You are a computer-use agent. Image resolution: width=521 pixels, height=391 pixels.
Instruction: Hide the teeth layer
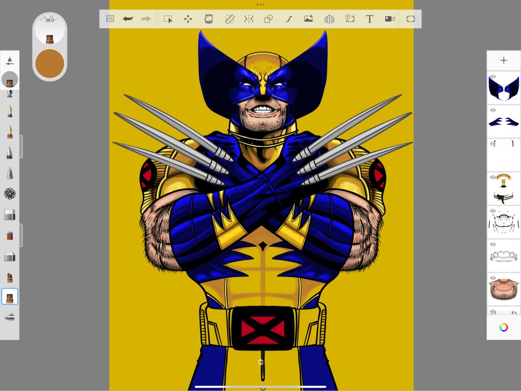point(493,245)
